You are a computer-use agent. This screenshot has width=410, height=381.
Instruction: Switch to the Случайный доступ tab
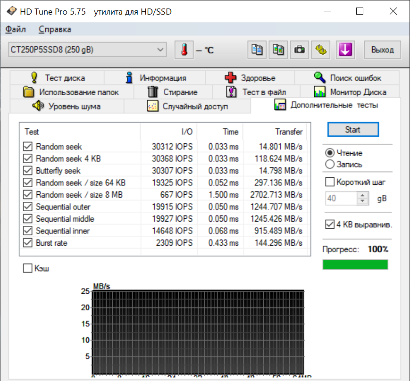pos(188,106)
